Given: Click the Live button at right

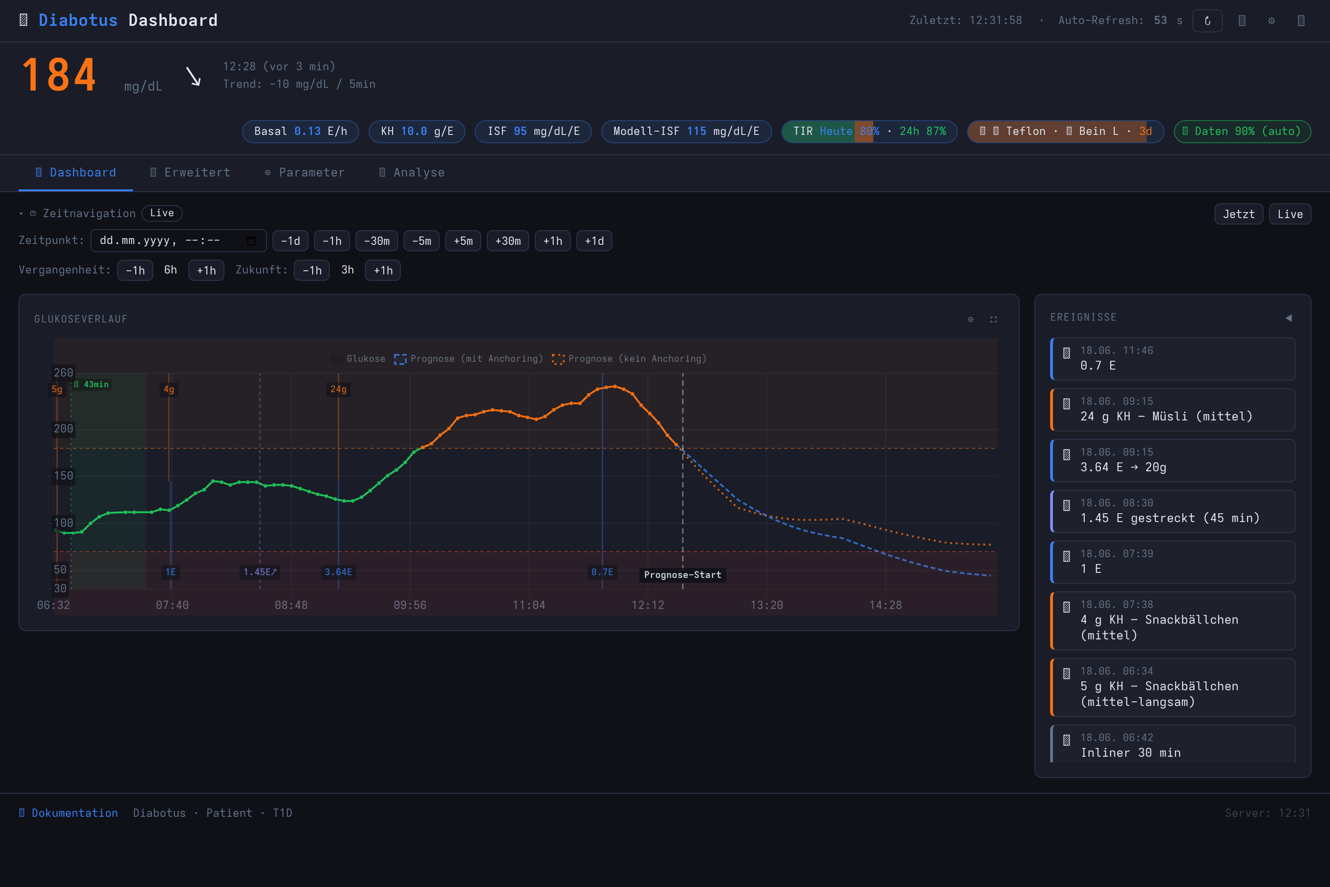Looking at the screenshot, I should [1290, 214].
